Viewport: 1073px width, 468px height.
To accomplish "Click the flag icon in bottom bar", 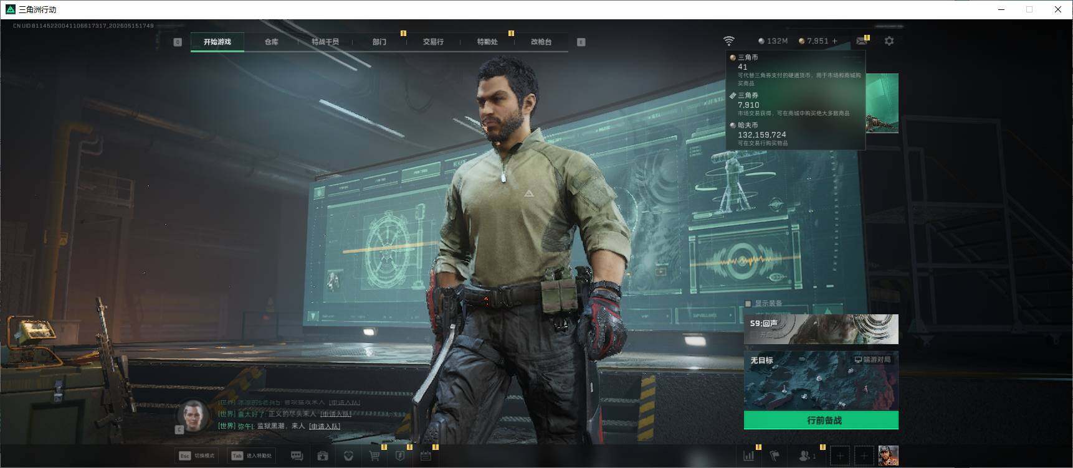I will point(775,456).
